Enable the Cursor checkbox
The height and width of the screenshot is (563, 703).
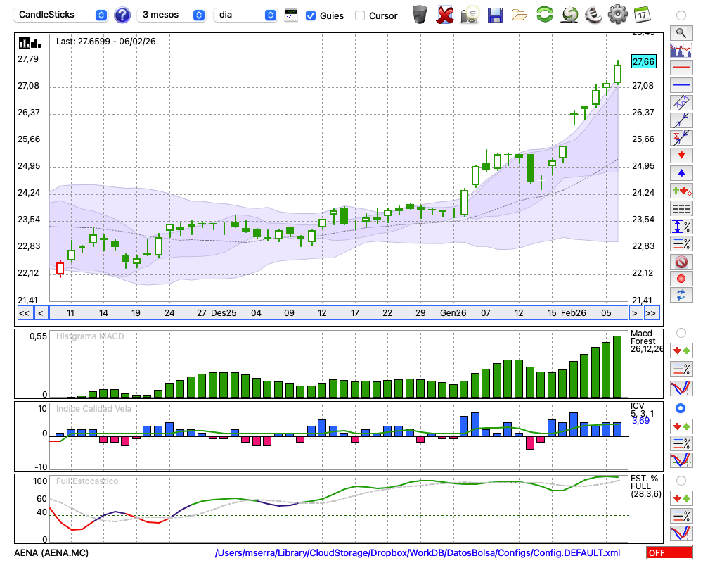[360, 15]
